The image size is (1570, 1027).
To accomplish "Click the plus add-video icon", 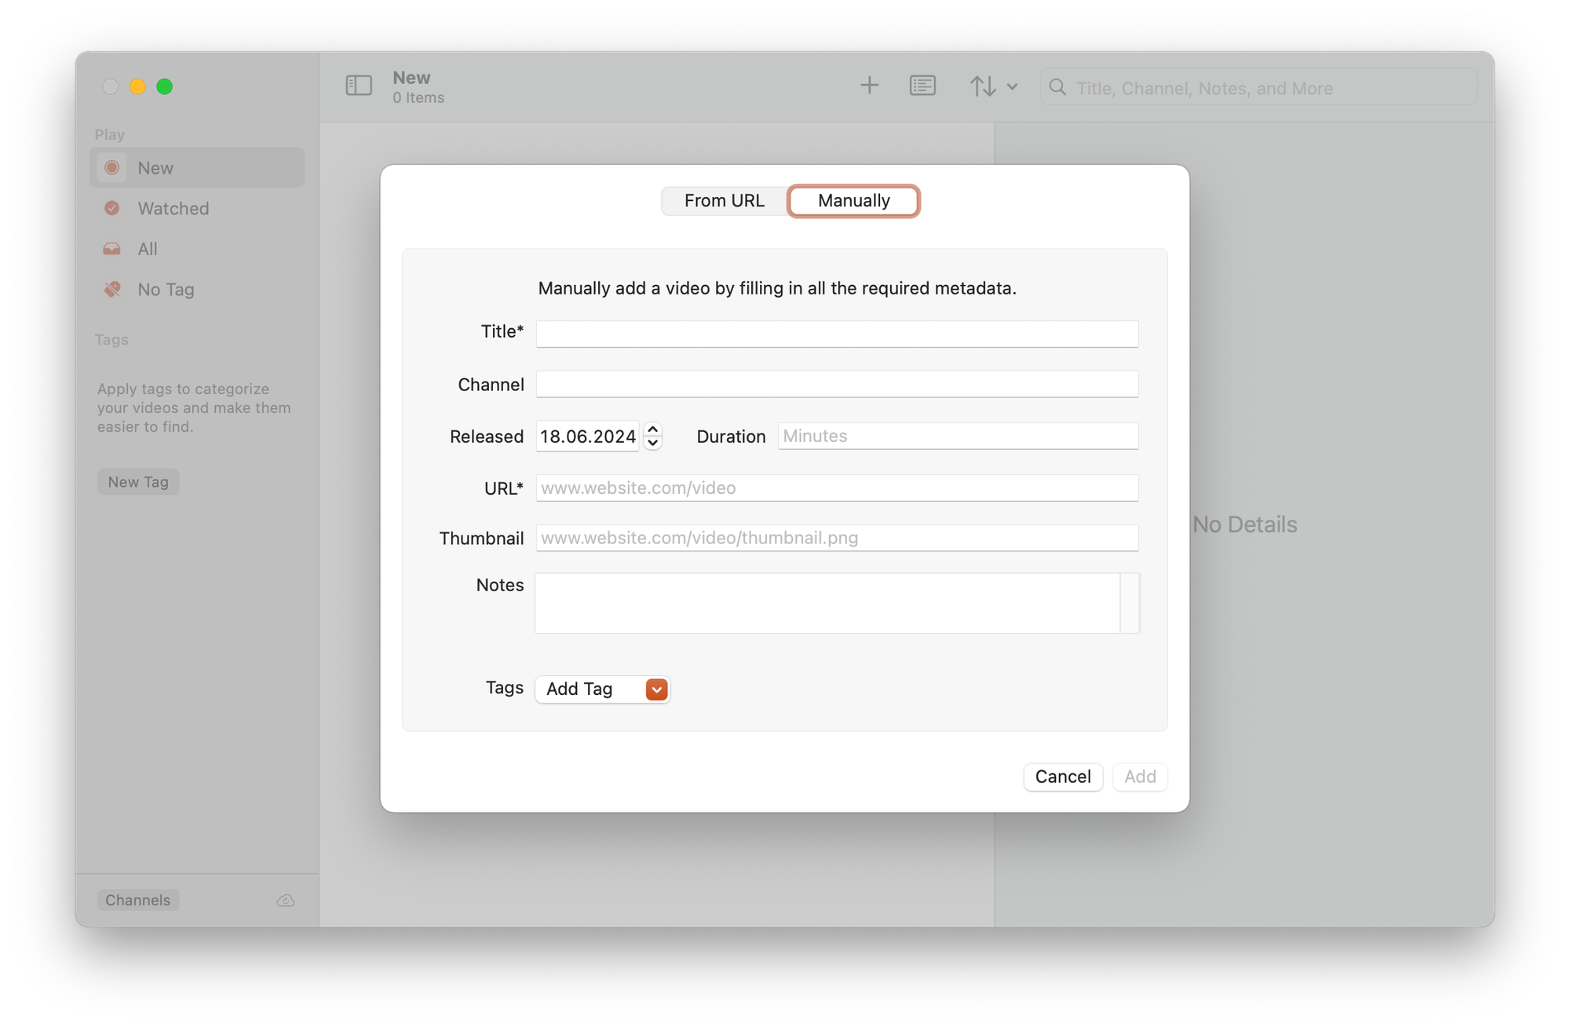I will pos(869,86).
